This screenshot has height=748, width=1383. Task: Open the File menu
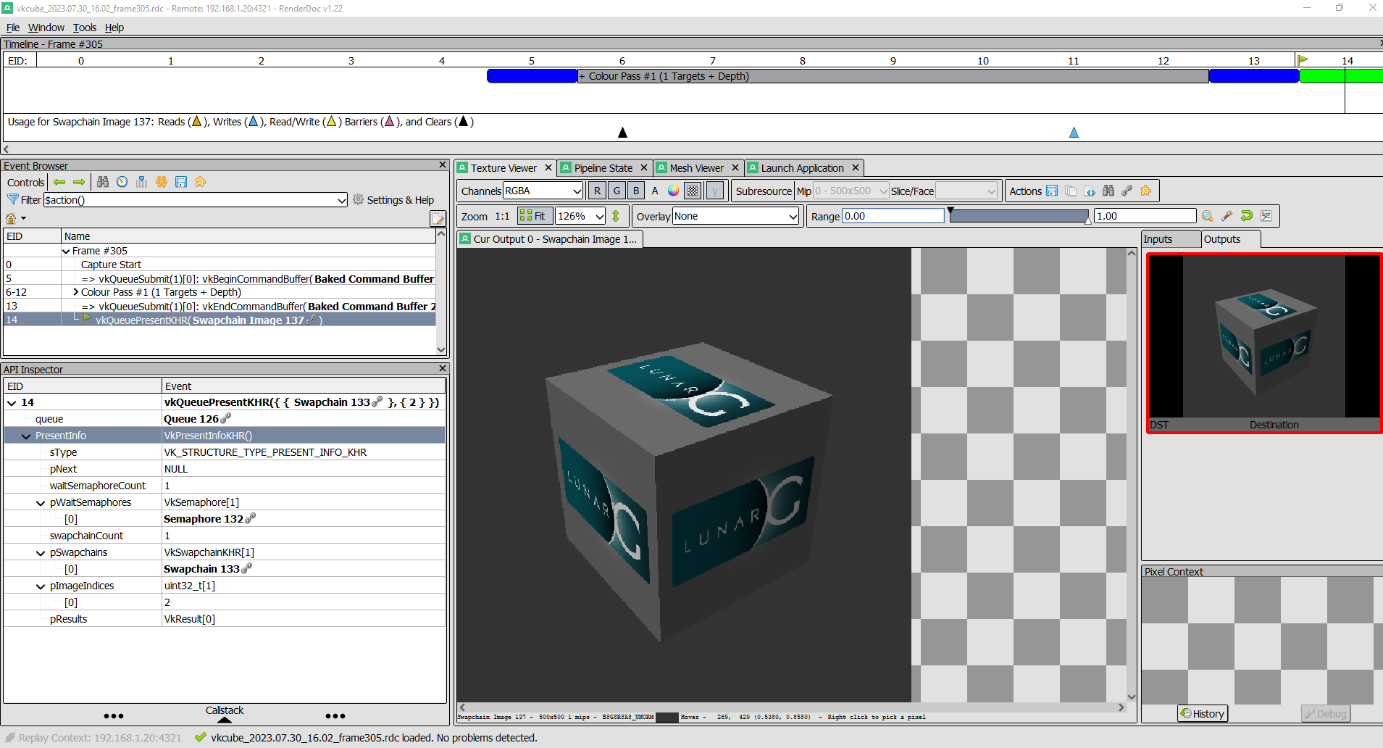tap(13, 28)
